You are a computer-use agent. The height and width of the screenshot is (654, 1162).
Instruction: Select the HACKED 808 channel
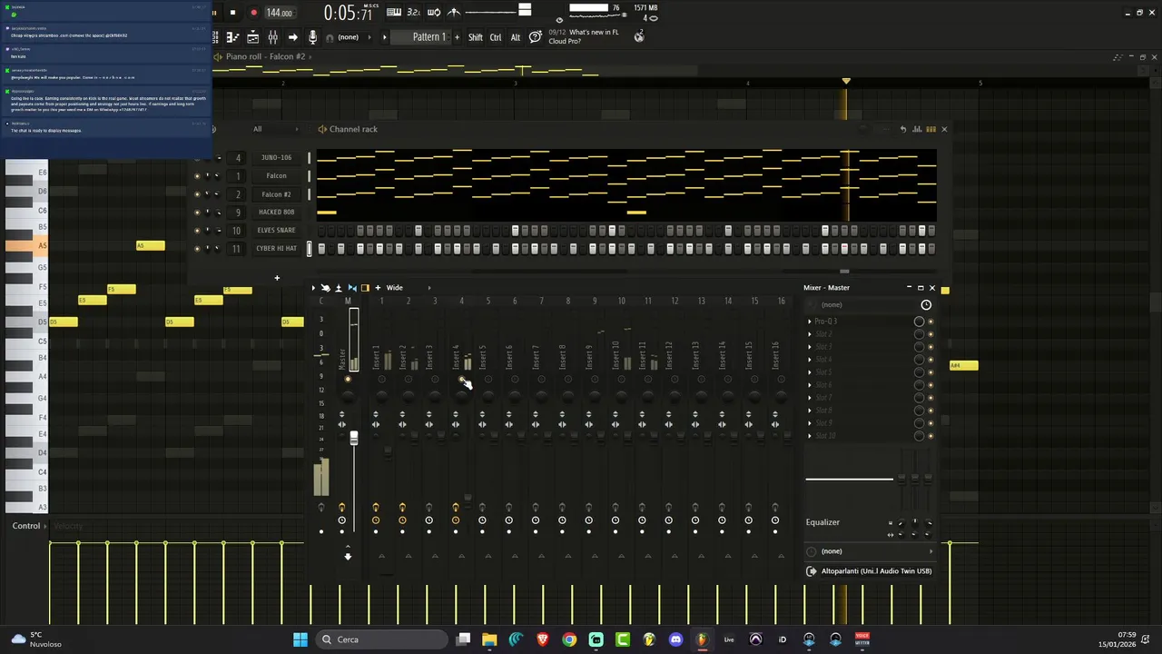(276, 212)
